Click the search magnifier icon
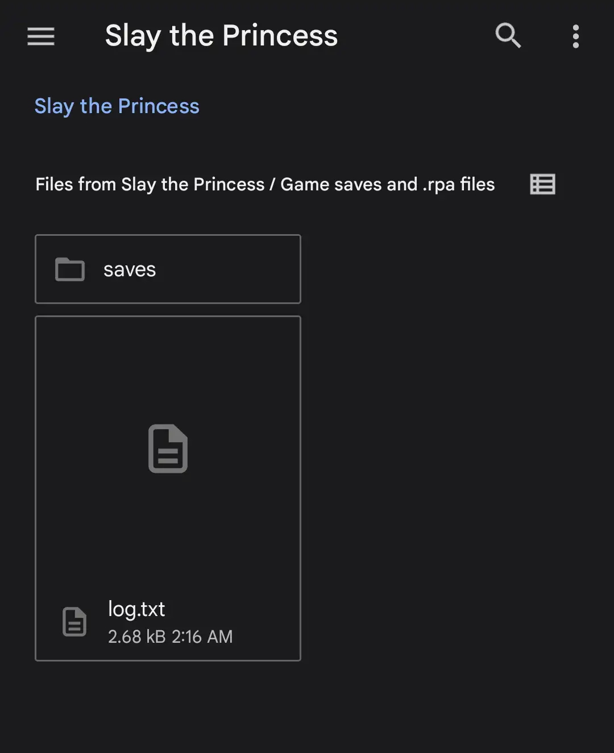This screenshot has height=753, width=614. (508, 36)
